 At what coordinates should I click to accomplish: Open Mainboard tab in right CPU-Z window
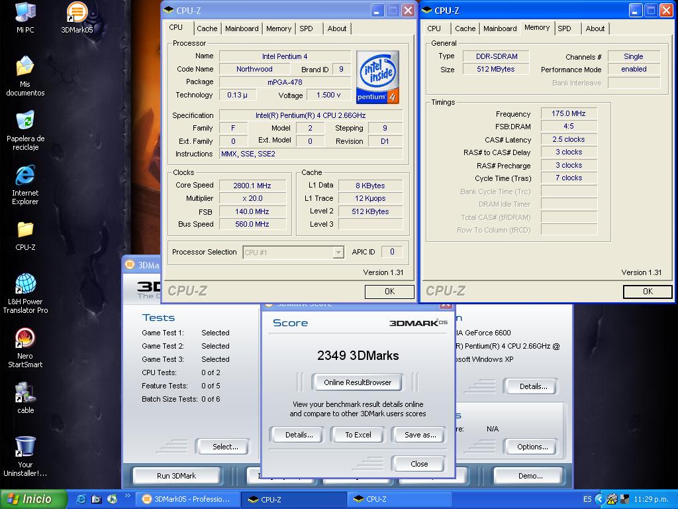(500, 28)
